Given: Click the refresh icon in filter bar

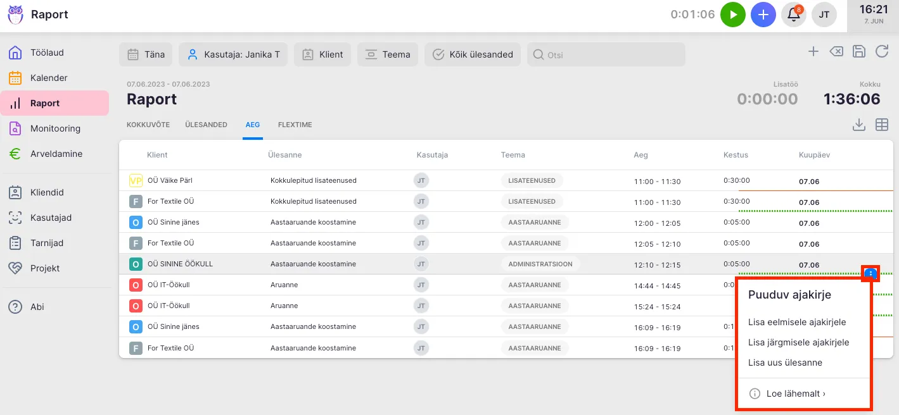Looking at the screenshot, I should pyautogui.click(x=881, y=52).
